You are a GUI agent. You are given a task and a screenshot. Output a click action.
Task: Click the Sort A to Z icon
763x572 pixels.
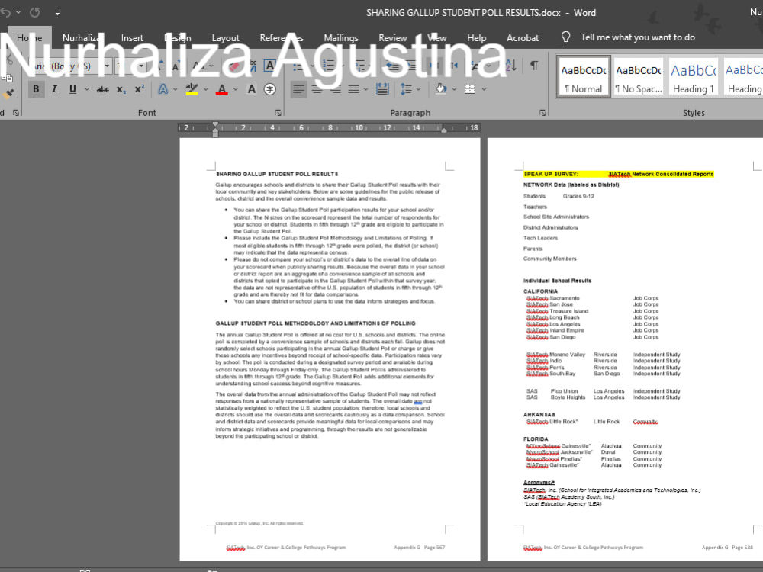tap(511, 66)
